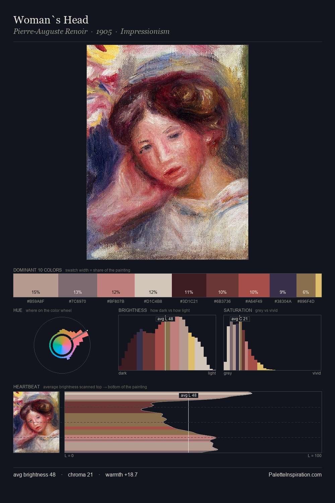This screenshot has width=335, height=503.
Task: Click 'where on the color wheel' caption
Action: click(x=49, y=311)
